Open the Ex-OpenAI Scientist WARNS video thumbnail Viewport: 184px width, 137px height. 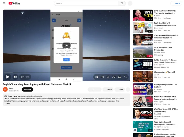143,15
